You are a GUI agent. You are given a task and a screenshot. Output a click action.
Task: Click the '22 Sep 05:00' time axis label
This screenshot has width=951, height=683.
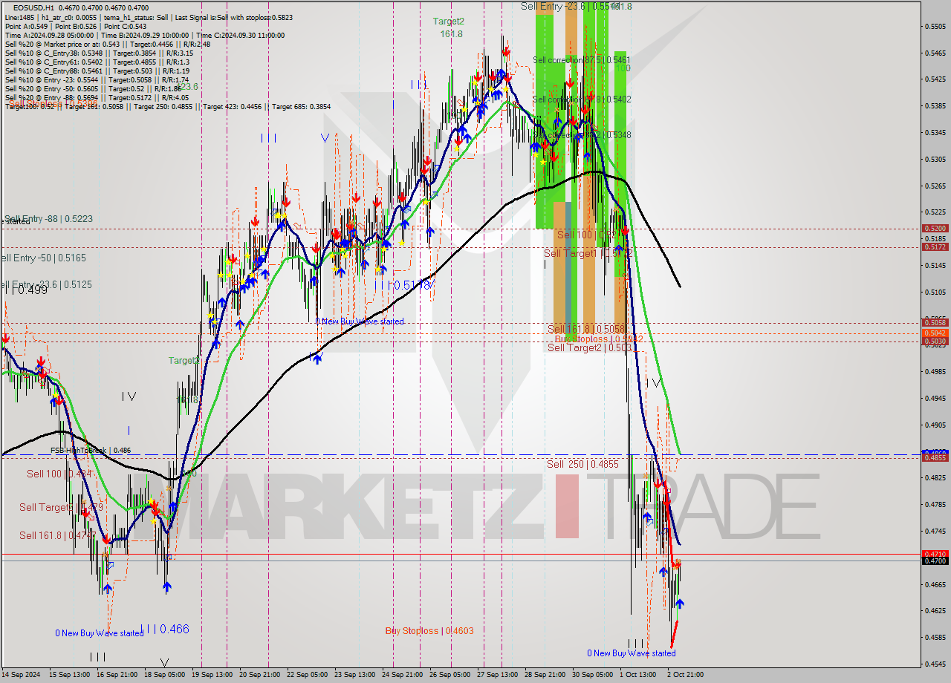pos(308,675)
